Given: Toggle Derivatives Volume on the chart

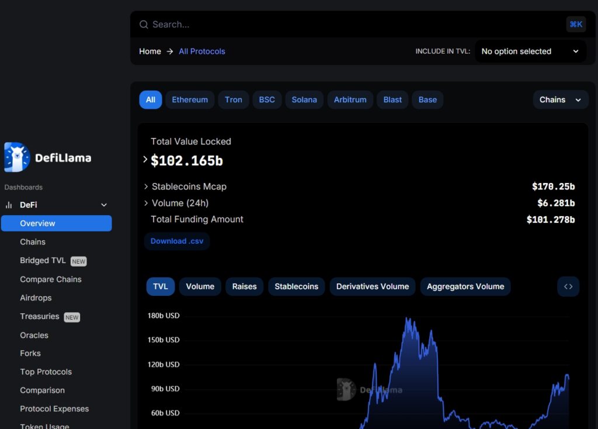Looking at the screenshot, I should 373,286.
